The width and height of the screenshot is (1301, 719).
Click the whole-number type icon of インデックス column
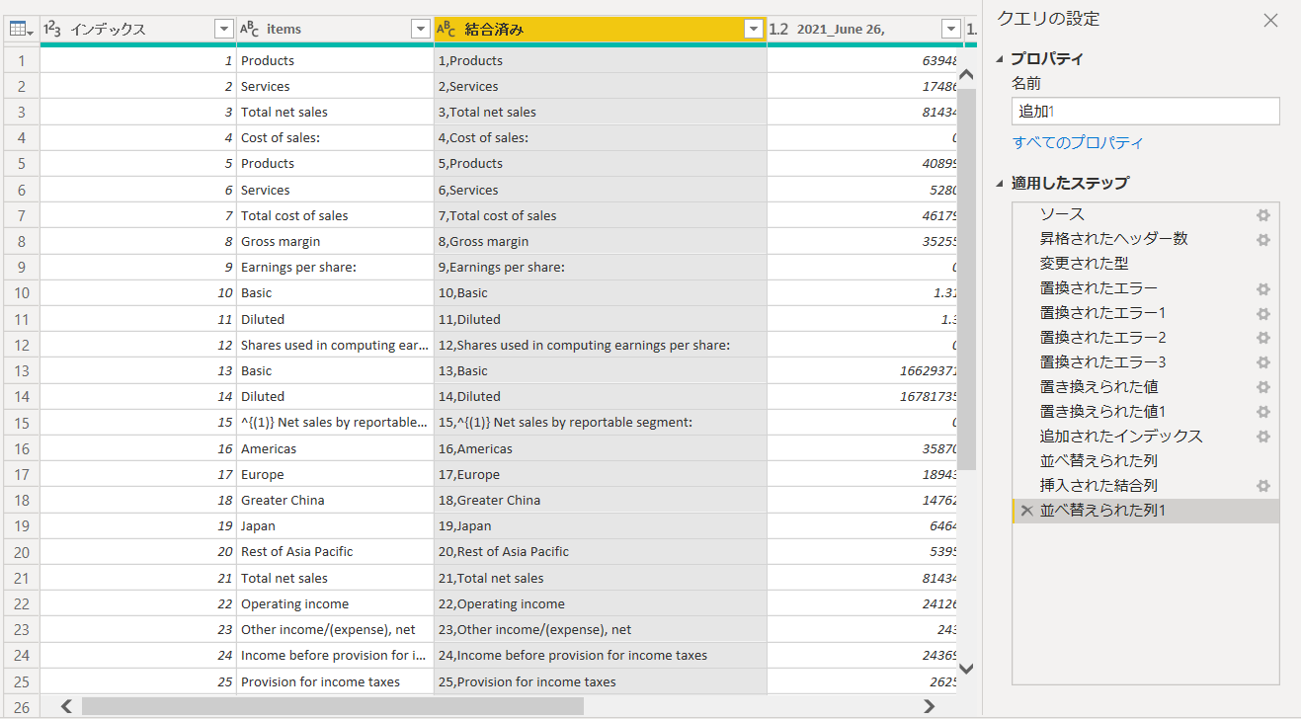[52, 30]
